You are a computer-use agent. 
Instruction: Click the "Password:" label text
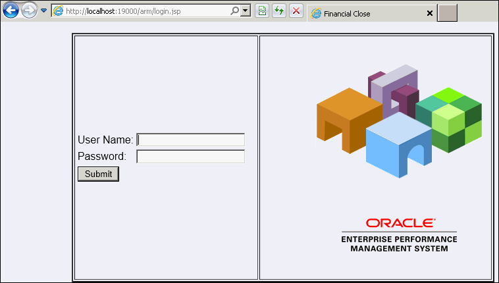[x=102, y=156]
